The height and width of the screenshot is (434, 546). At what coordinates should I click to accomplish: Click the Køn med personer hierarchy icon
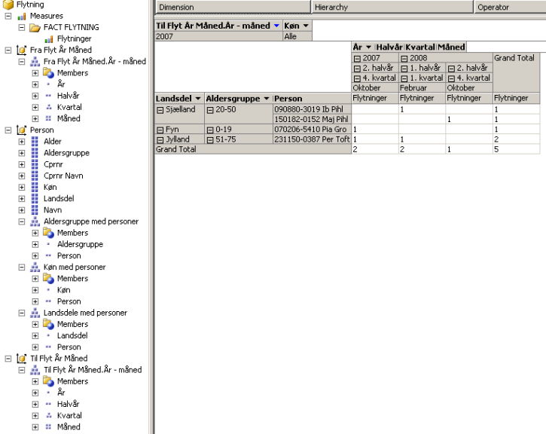(x=35, y=267)
